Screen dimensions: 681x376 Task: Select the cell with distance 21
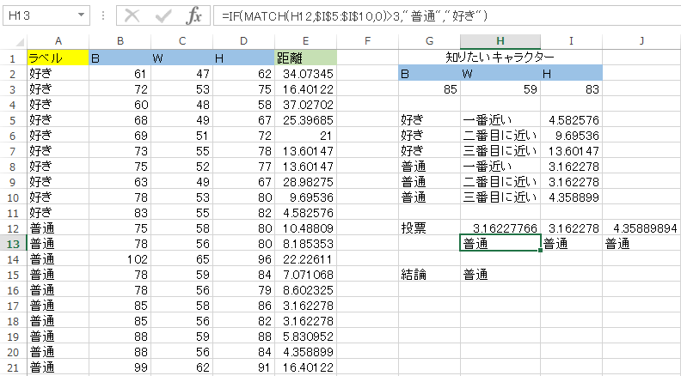coord(306,136)
